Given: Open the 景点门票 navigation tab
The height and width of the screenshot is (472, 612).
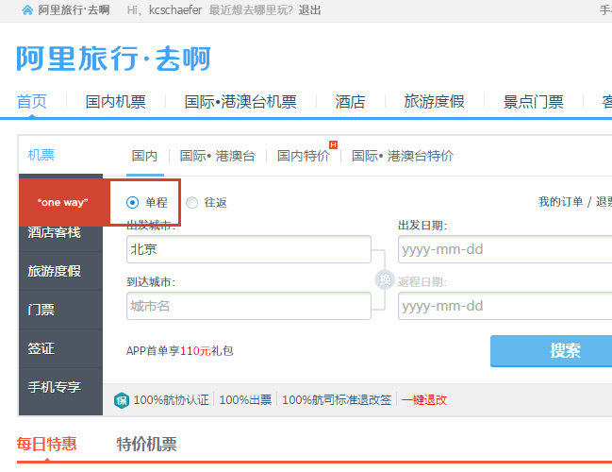Looking at the screenshot, I should (x=533, y=102).
